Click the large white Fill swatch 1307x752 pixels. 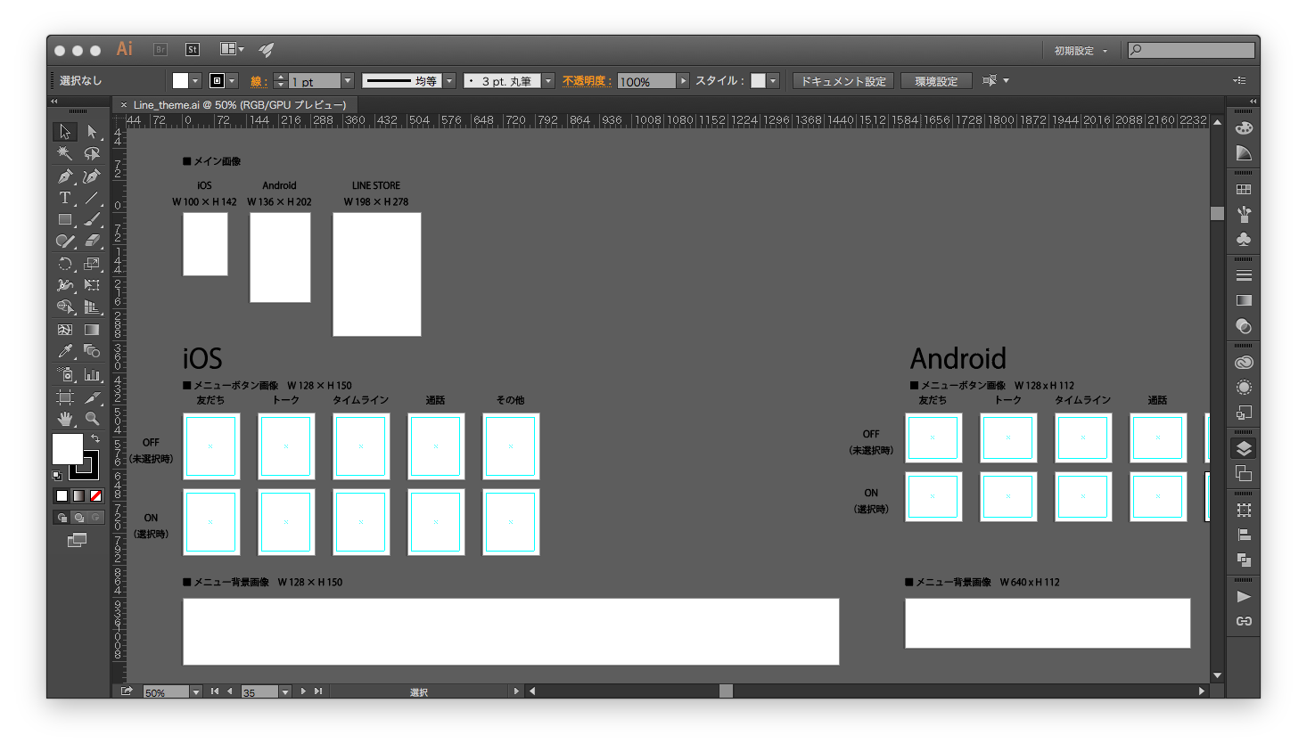[67, 448]
